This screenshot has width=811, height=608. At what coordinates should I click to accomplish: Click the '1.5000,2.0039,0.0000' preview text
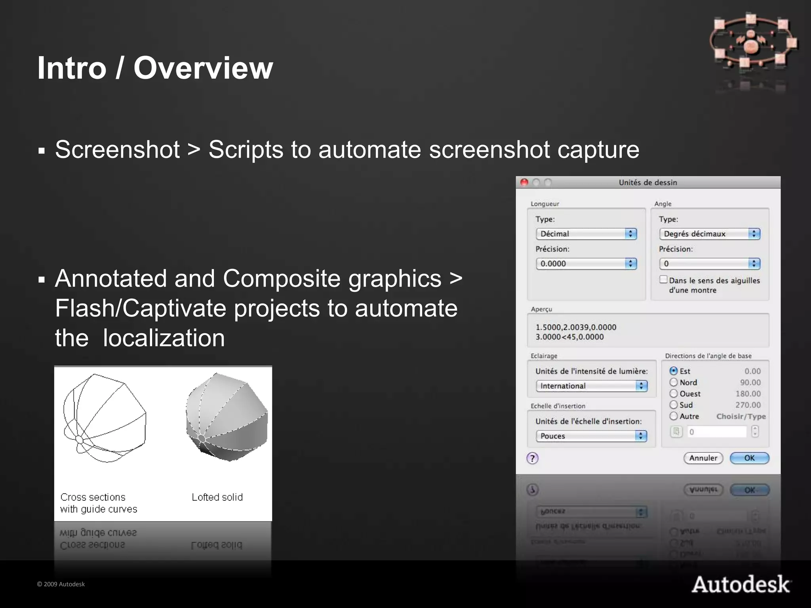click(x=576, y=327)
